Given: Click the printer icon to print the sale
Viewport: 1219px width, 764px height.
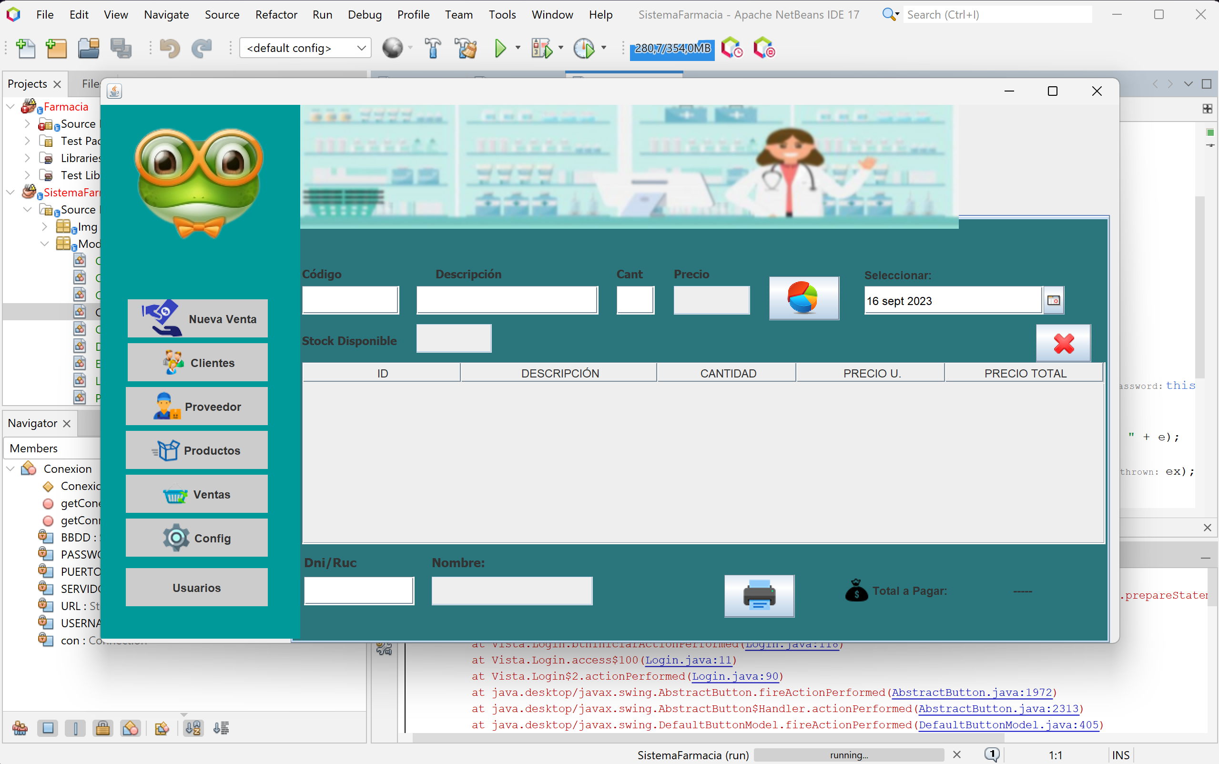Looking at the screenshot, I should [759, 596].
